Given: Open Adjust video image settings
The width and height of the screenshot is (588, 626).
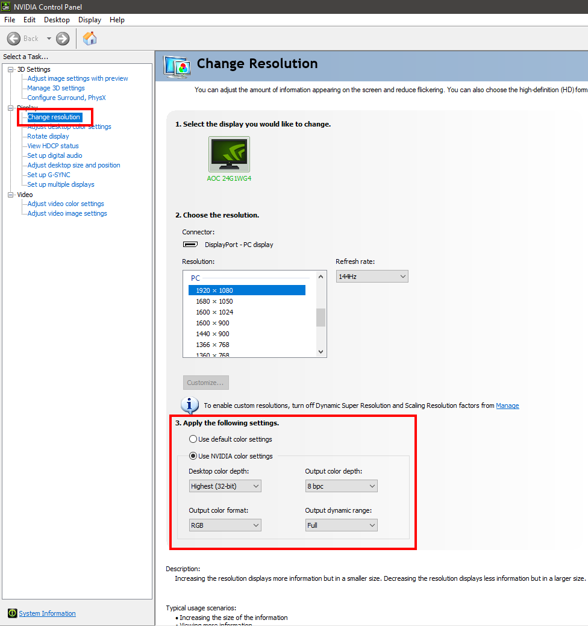Looking at the screenshot, I should tap(67, 214).
